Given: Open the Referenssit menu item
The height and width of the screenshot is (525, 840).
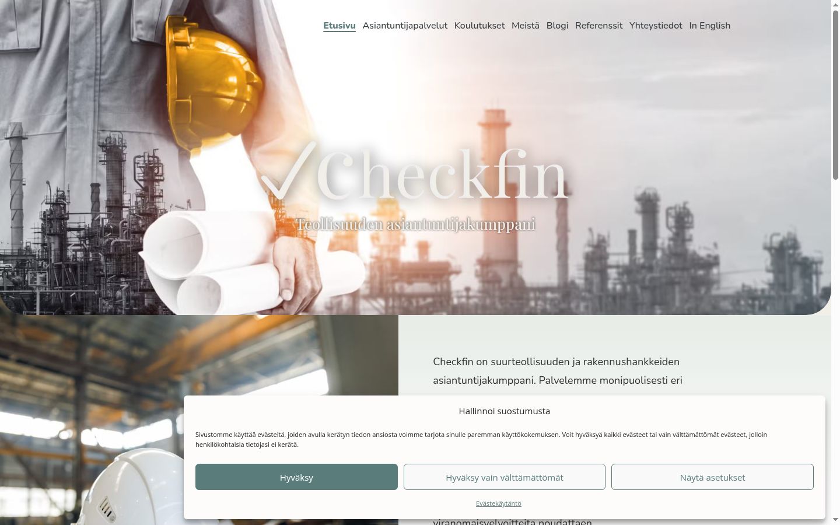Looking at the screenshot, I should coord(598,26).
